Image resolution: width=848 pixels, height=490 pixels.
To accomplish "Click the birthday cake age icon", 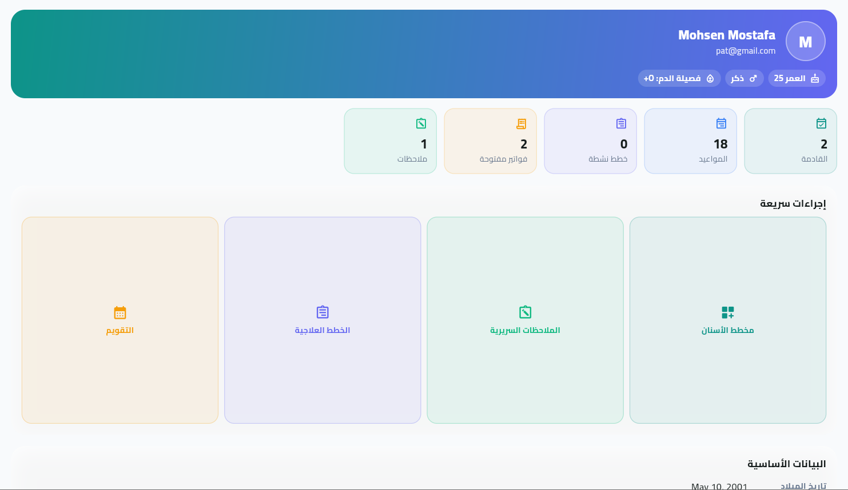I will click(815, 78).
